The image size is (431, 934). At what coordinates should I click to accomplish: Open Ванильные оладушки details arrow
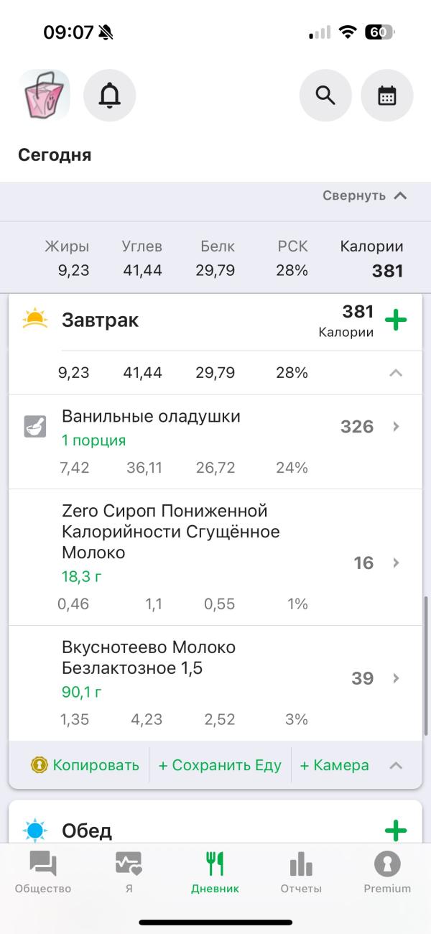click(x=396, y=427)
